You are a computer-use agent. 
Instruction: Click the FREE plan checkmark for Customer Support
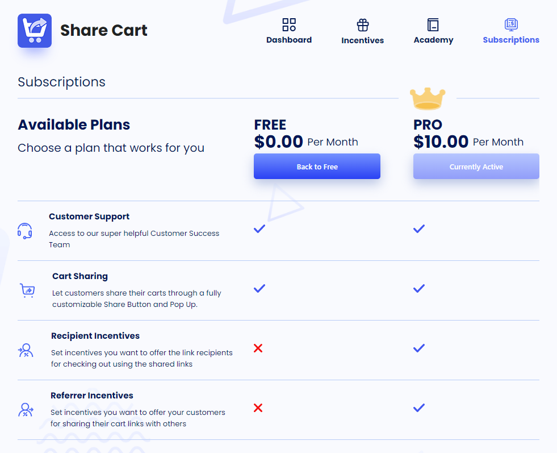tap(259, 228)
